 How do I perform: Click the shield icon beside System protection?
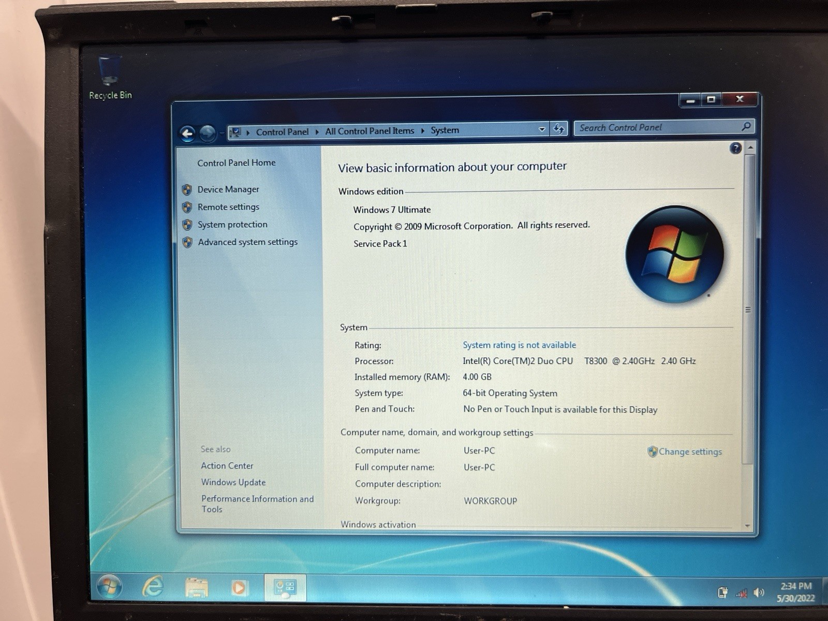pyautogui.click(x=187, y=225)
